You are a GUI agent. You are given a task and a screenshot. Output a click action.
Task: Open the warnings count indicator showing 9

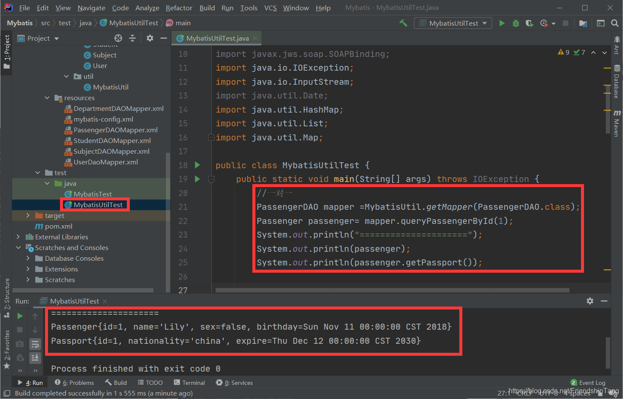[x=563, y=52]
